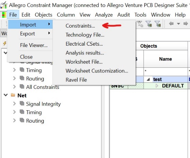Viewport: 190px width, 158px height.
Task: Click the Name column filter field
Action: pos(165,72)
